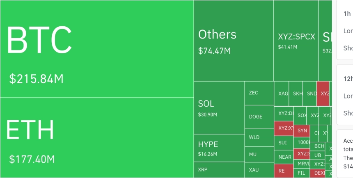The image size is (353, 178).
Task: Select the XRP tile
Action: [x=219, y=170]
